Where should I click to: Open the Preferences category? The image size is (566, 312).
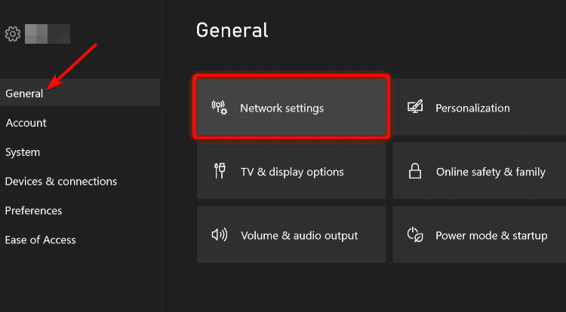[33, 211]
